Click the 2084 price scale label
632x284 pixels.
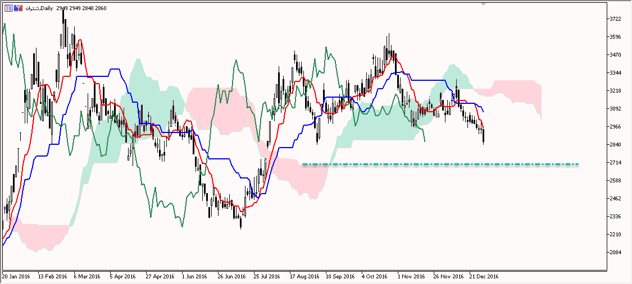616,253
